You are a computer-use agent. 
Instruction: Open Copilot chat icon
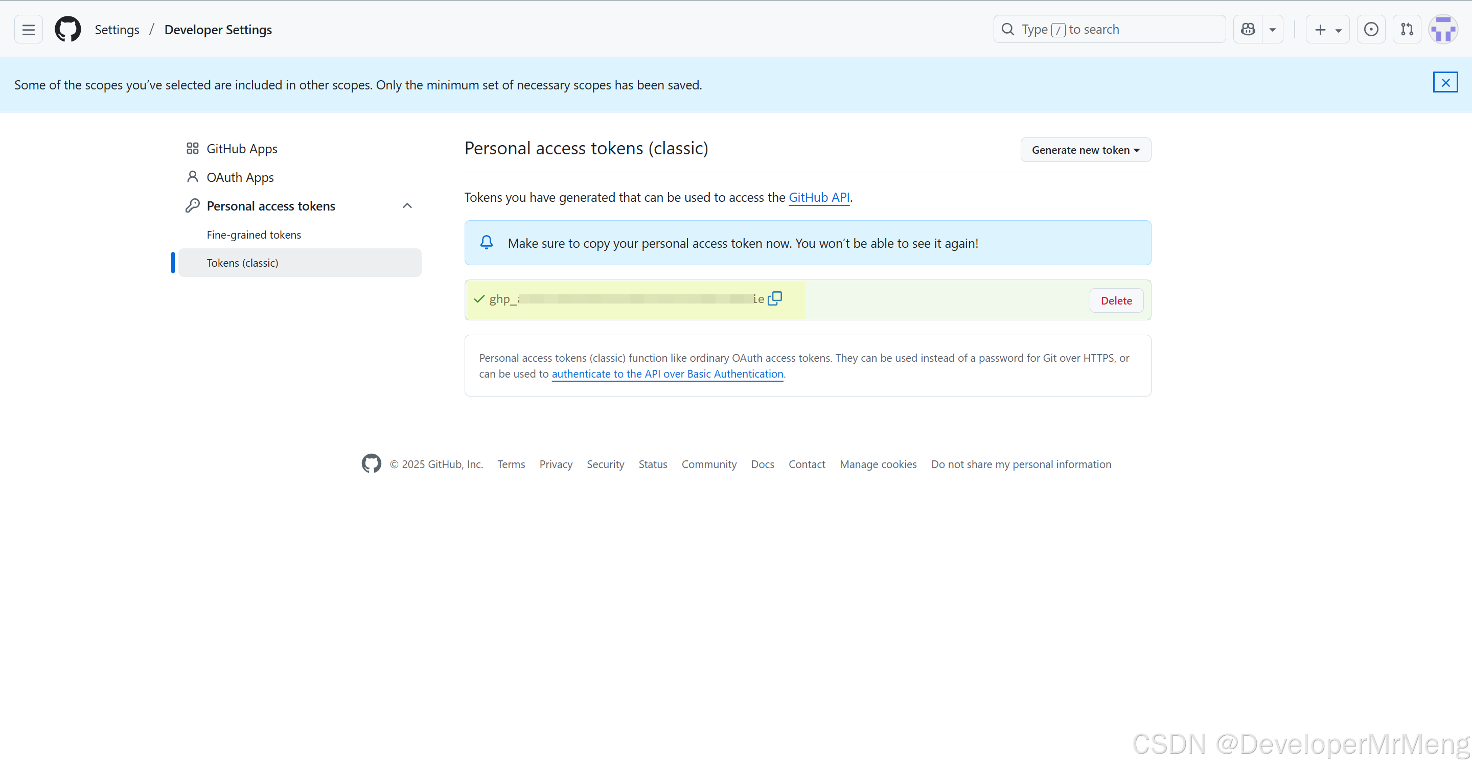tap(1248, 29)
